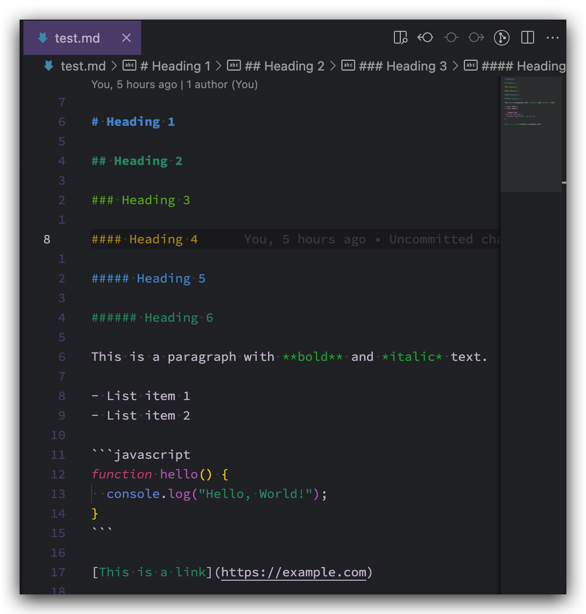
Task: Click gutter line number 12 beside function hello
Action: 58,474
